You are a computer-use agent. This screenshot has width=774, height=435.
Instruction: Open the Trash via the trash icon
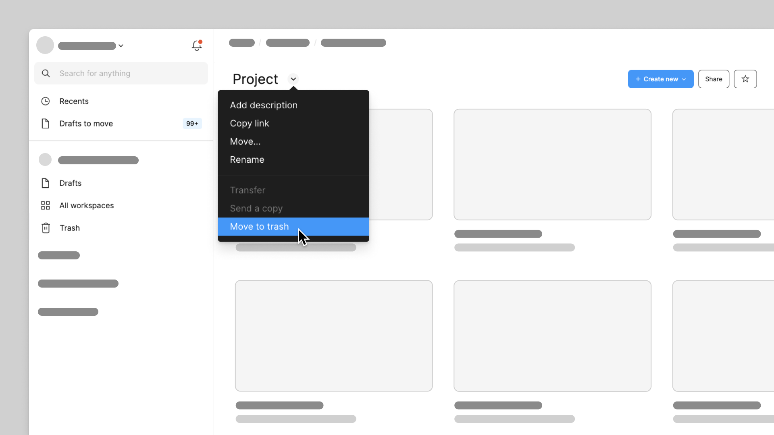coord(45,228)
